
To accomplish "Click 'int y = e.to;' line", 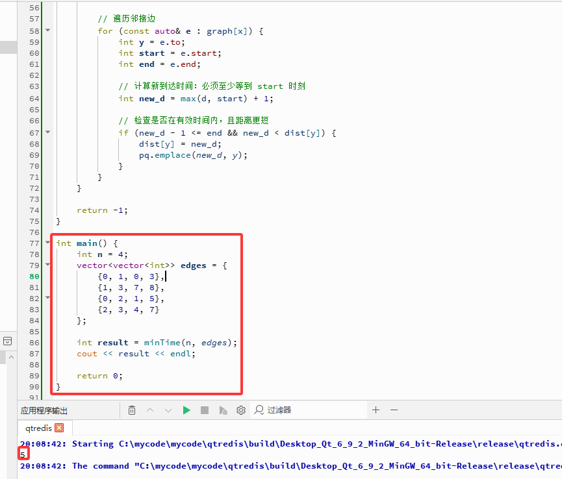I will [x=151, y=42].
